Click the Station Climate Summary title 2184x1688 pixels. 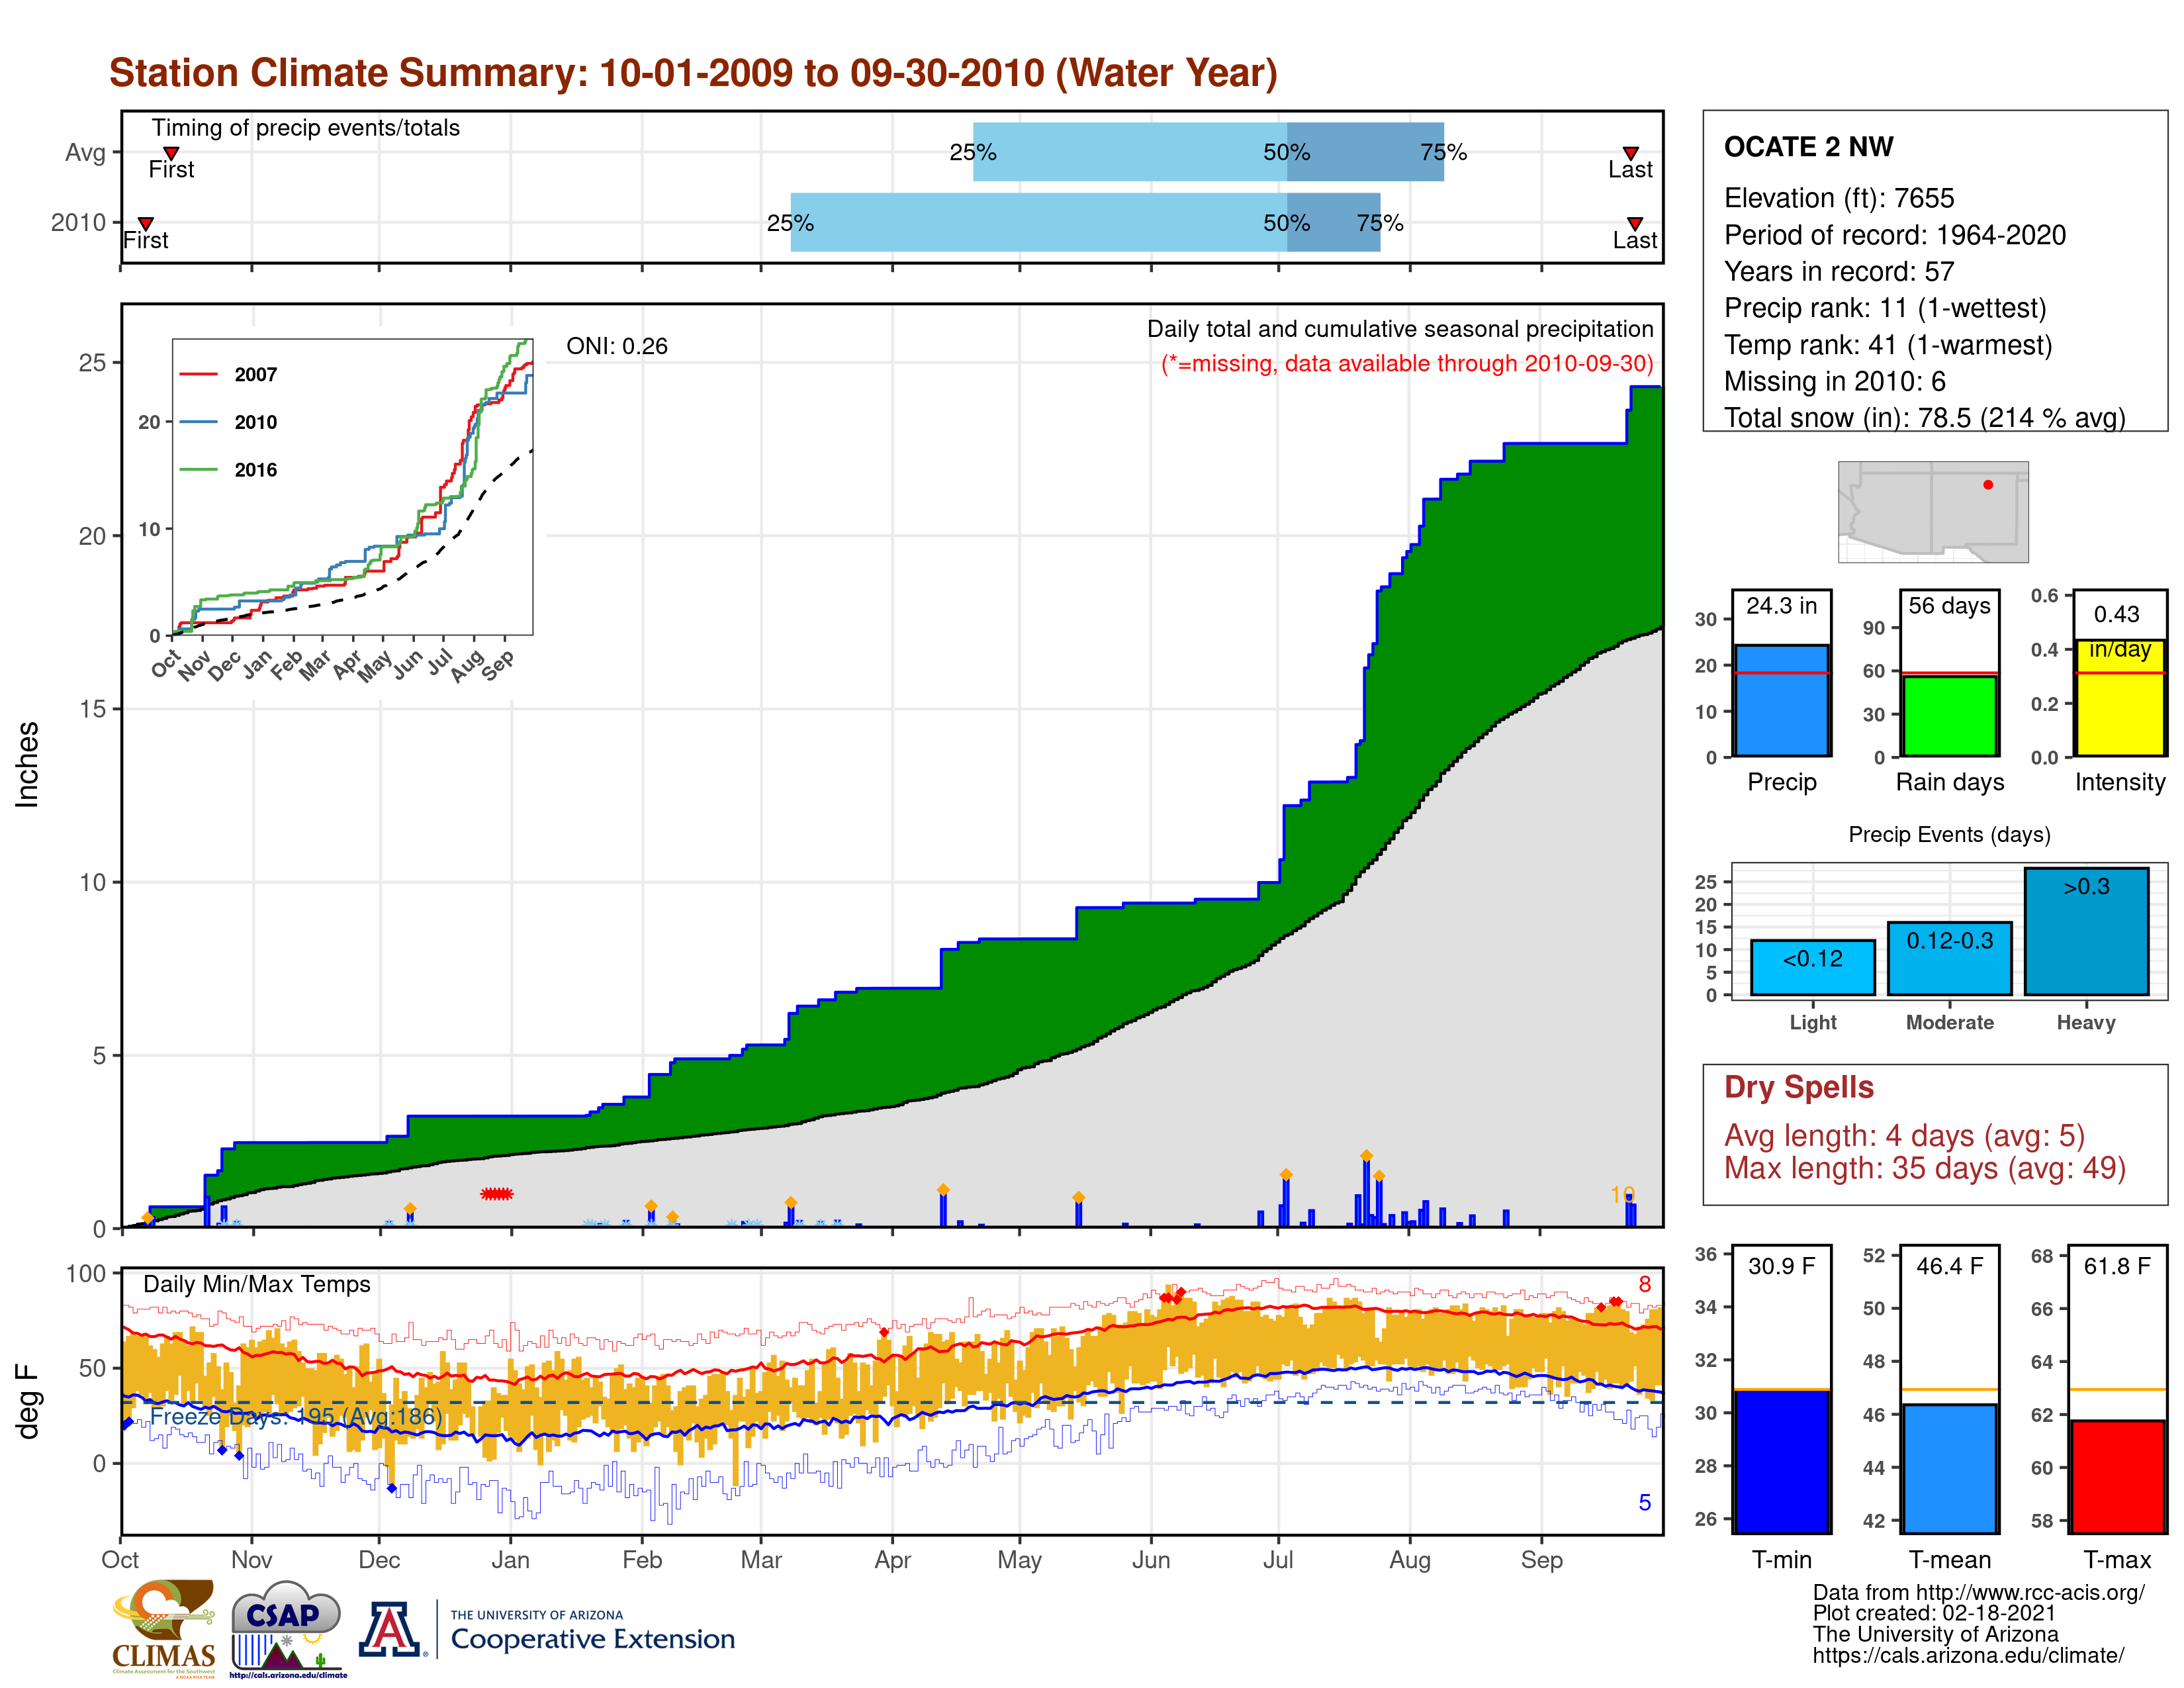coord(693,73)
